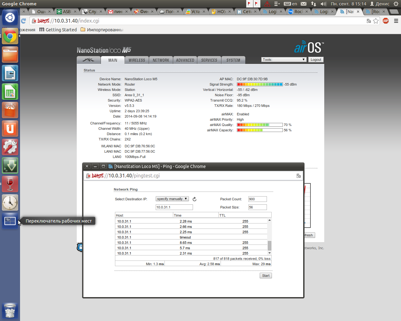The height and width of the screenshot is (321, 401).
Task: Open the ADVANCED tab
Action: pyautogui.click(x=185, y=60)
